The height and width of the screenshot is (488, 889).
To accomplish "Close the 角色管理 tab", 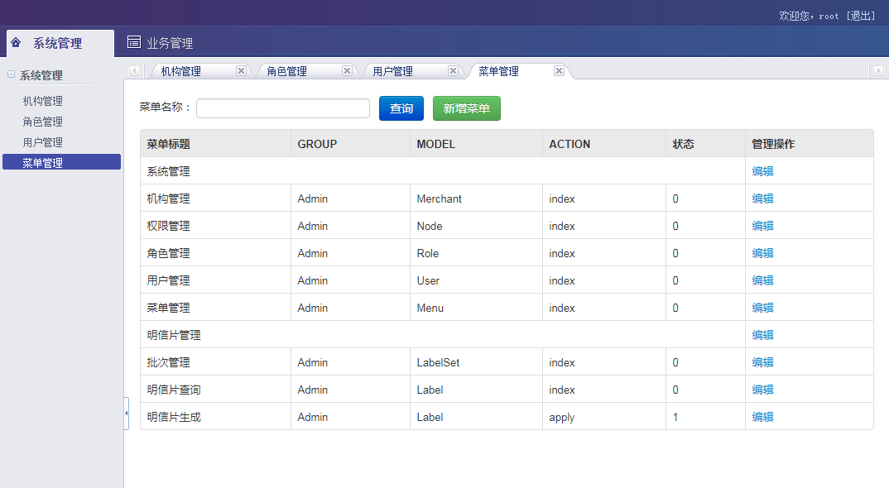I will coord(347,71).
